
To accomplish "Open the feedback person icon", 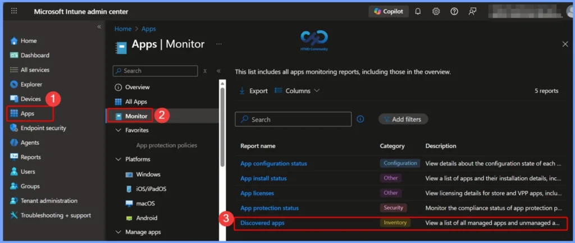I will coord(472,11).
